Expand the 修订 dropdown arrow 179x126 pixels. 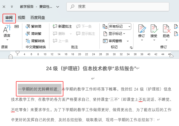pos(142,40)
